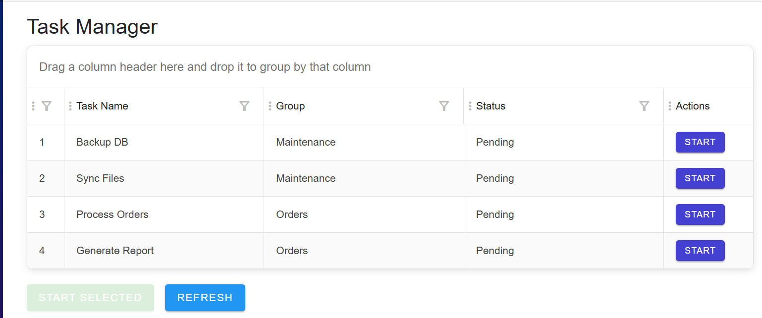This screenshot has width=762, height=318.
Task: Click the drag handle dots beside Actions
Action: tap(670, 106)
